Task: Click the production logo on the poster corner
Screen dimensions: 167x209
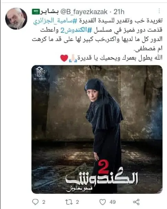Action: click(x=40, y=73)
